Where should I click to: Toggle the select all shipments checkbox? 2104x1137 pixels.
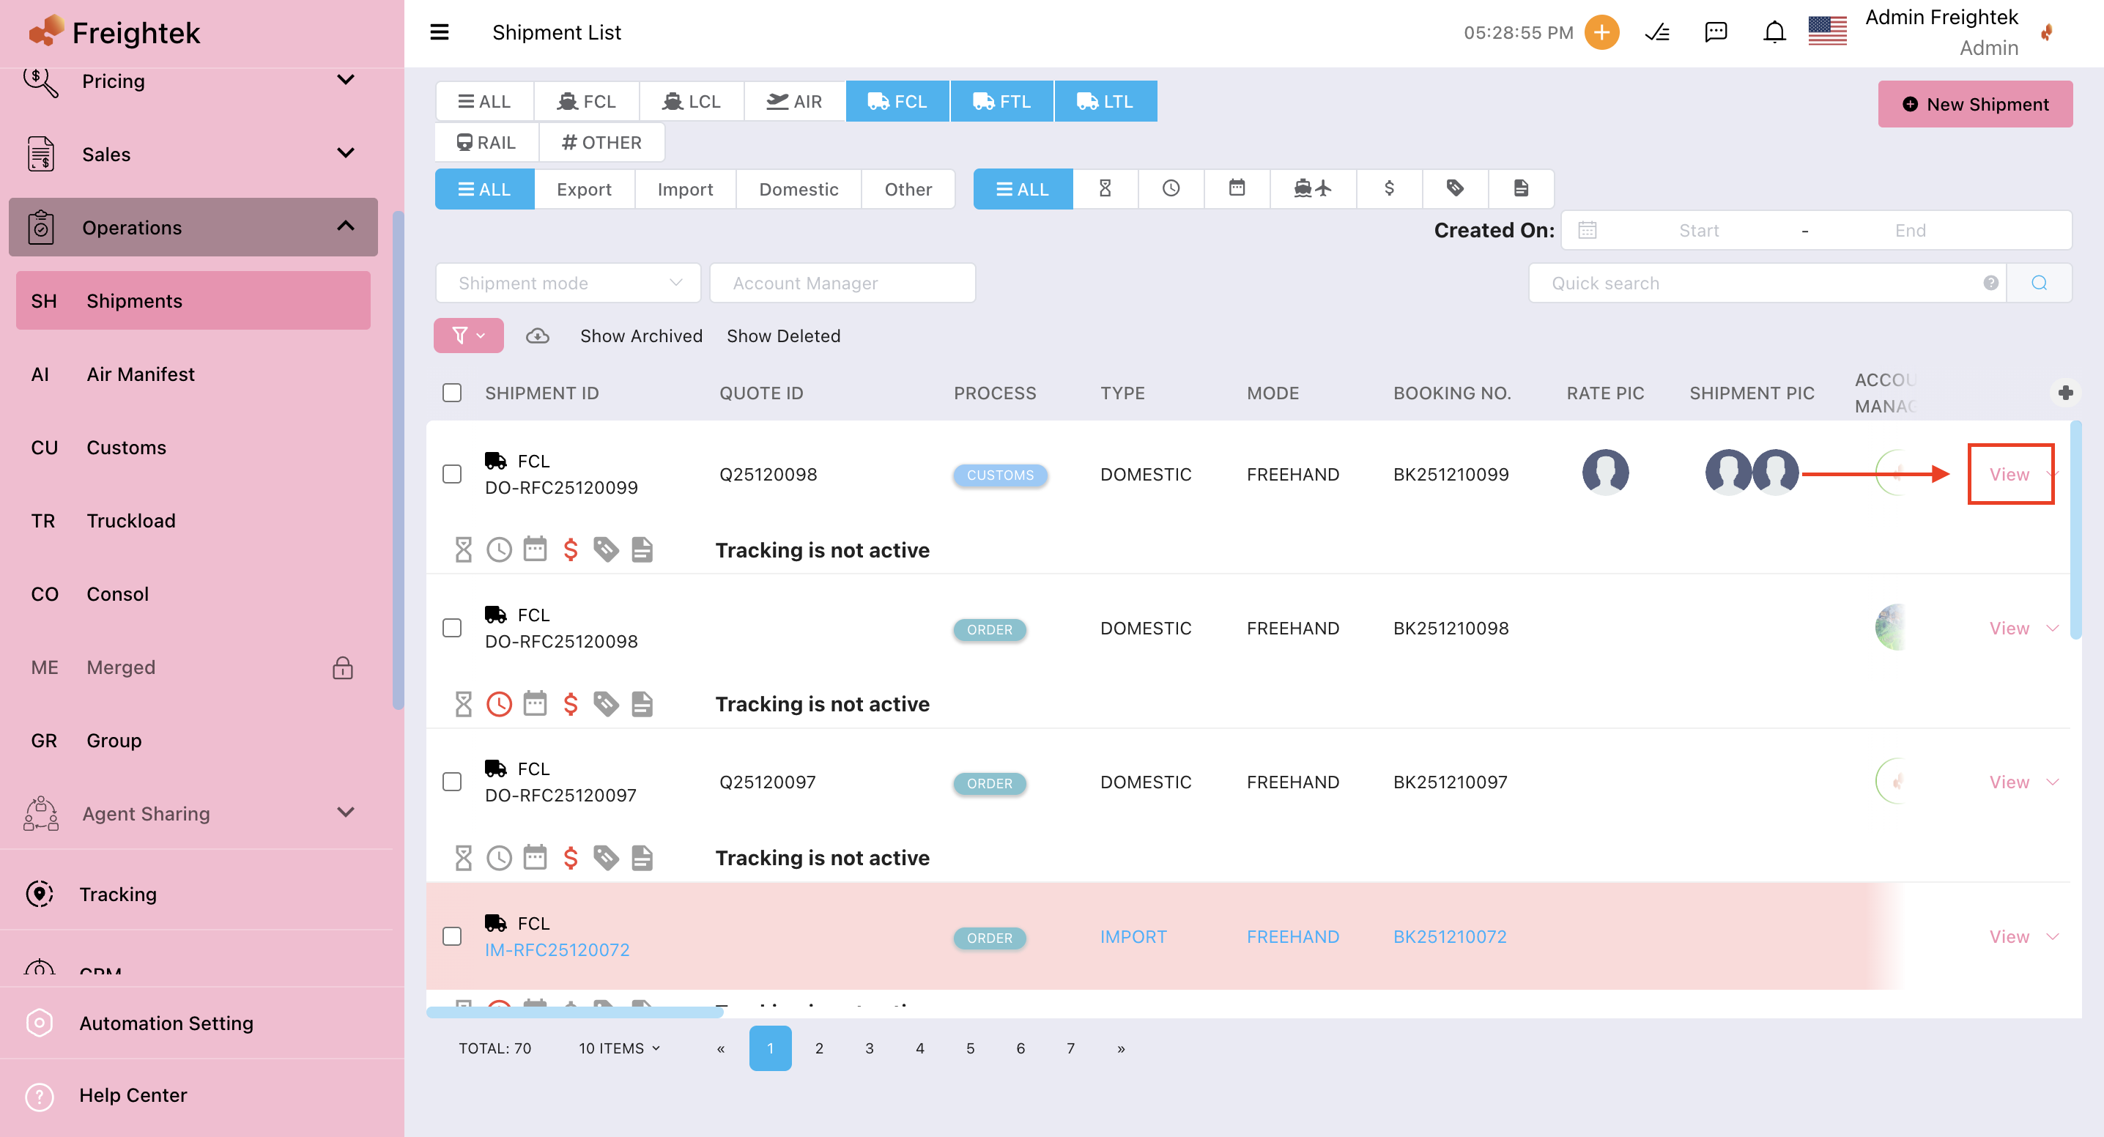tap(452, 393)
